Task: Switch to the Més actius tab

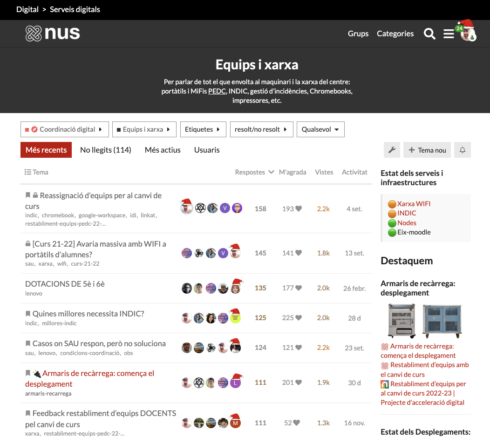Action: (x=163, y=150)
